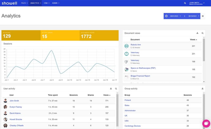Select the Document Views 1772 tile

pos(99,35)
